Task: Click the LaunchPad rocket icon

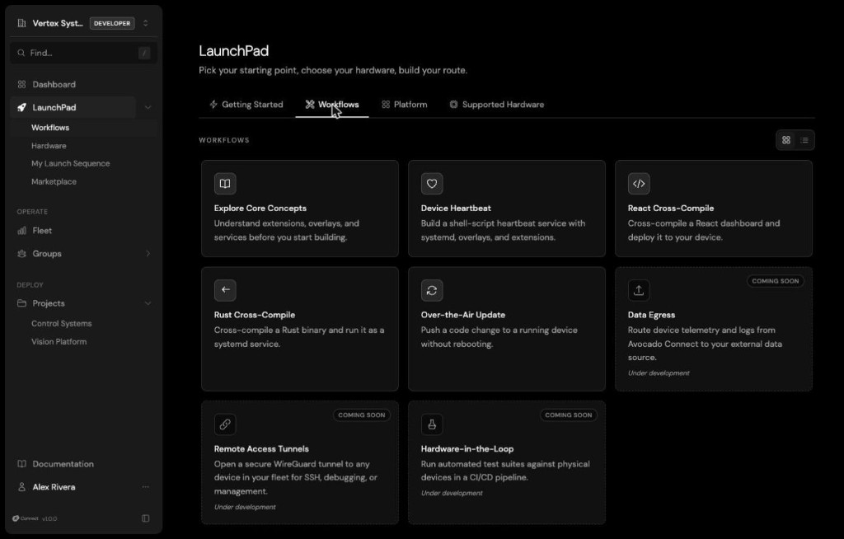Action: (x=21, y=107)
